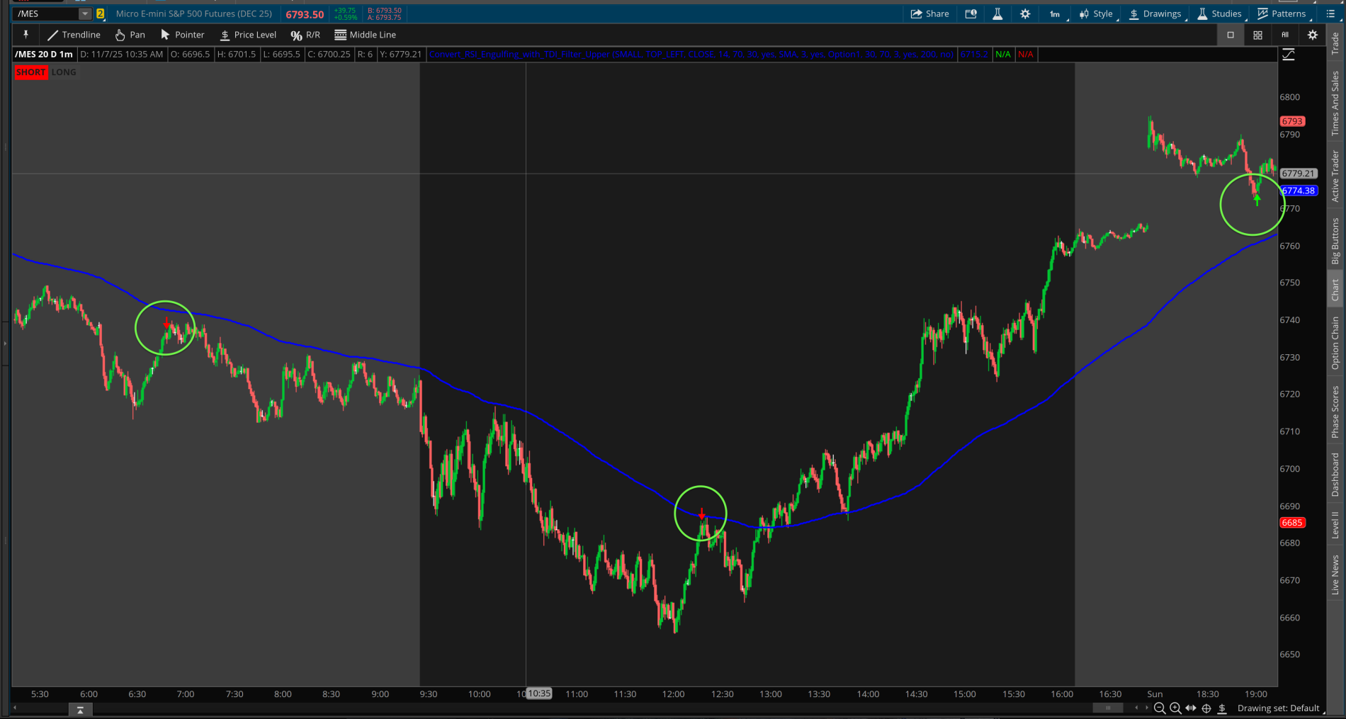Toggle the SHORT button
1346x719 pixels.
30,72
